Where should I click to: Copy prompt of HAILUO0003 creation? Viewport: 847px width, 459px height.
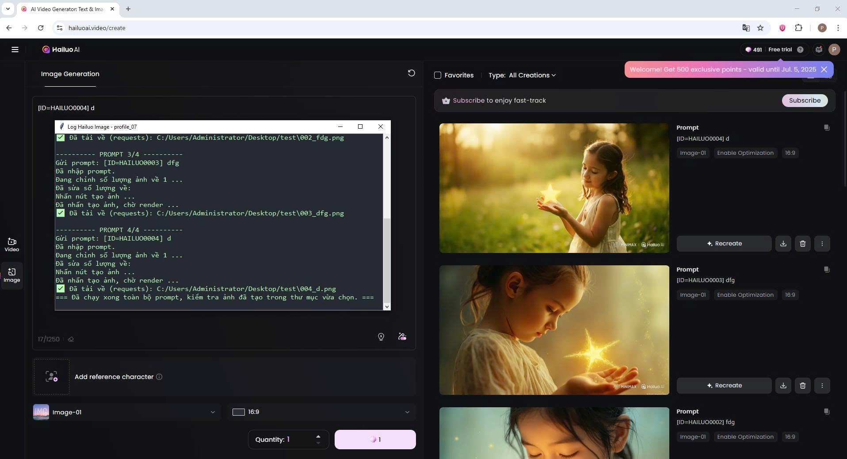[827, 270]
